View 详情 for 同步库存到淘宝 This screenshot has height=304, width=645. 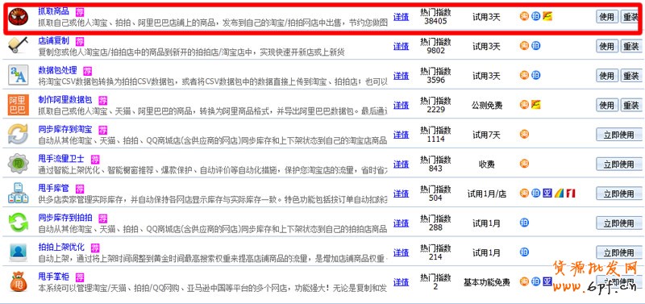(401, 135)
